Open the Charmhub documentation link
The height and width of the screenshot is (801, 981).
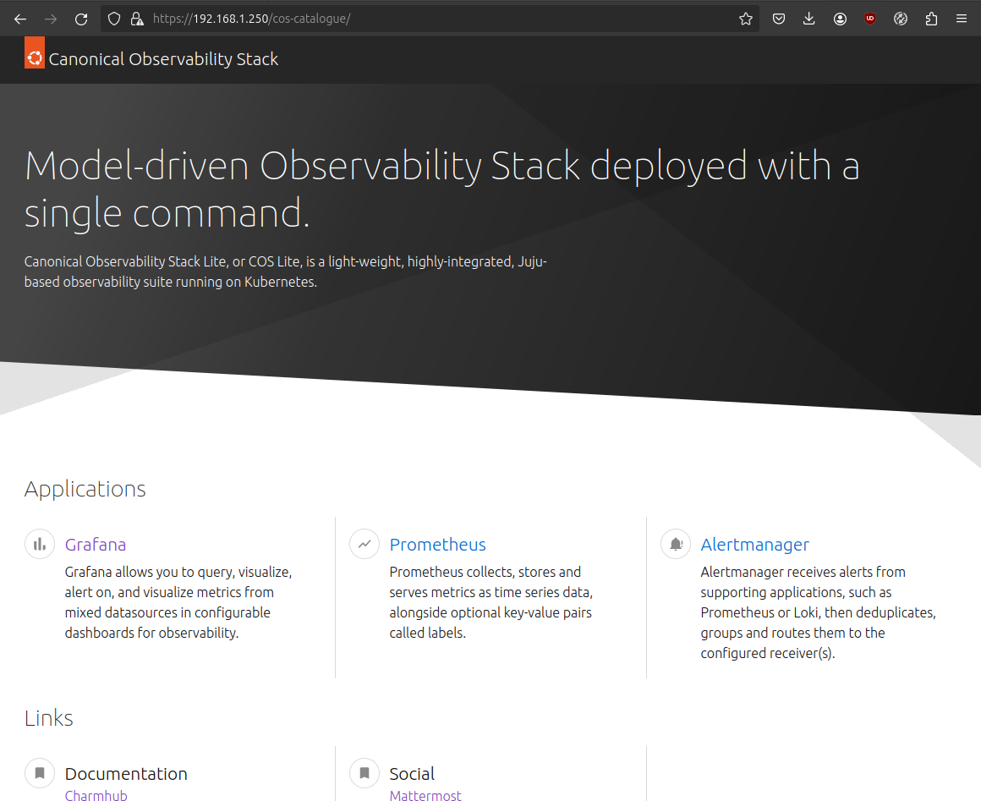pyautogui.click(x=96, y=795)
